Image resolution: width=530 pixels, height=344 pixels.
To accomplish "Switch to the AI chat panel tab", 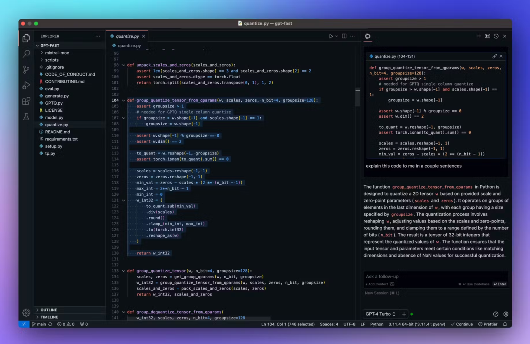I will coord(367,36).
